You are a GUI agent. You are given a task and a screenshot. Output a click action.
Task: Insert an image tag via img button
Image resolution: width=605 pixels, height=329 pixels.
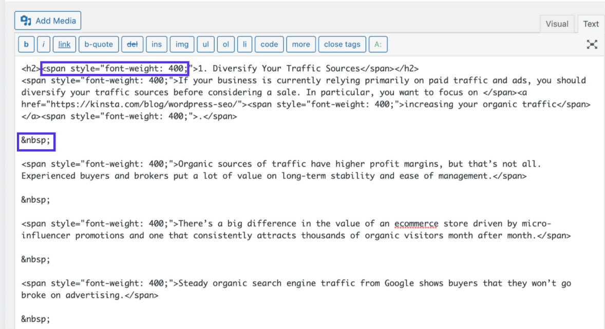pos(182,44)
